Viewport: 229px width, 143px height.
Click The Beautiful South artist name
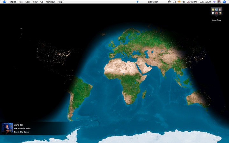coord(22,128)
